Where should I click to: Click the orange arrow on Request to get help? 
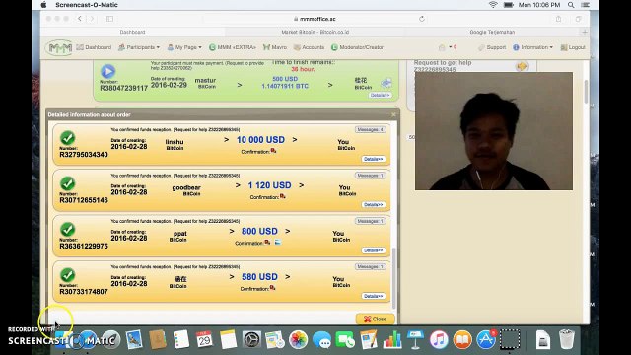click(x=522, y=66)
